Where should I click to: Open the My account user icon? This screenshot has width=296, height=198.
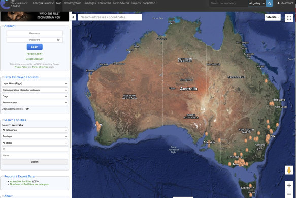(278, 3)
